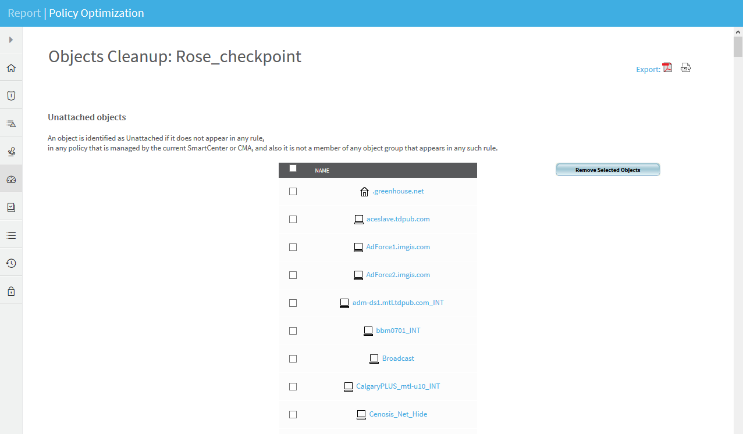Image resolution: width=743 pixels, height=434 pixels.
Task: Export the report as PDF
Action: point(667,68)
